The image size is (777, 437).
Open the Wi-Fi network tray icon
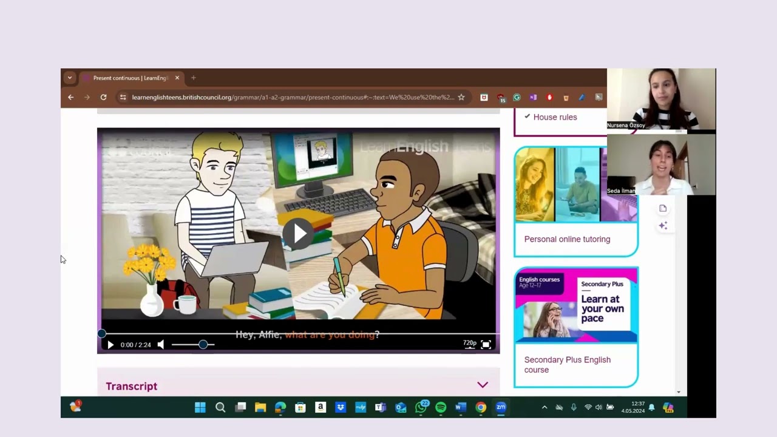click(x=588, y=407)
